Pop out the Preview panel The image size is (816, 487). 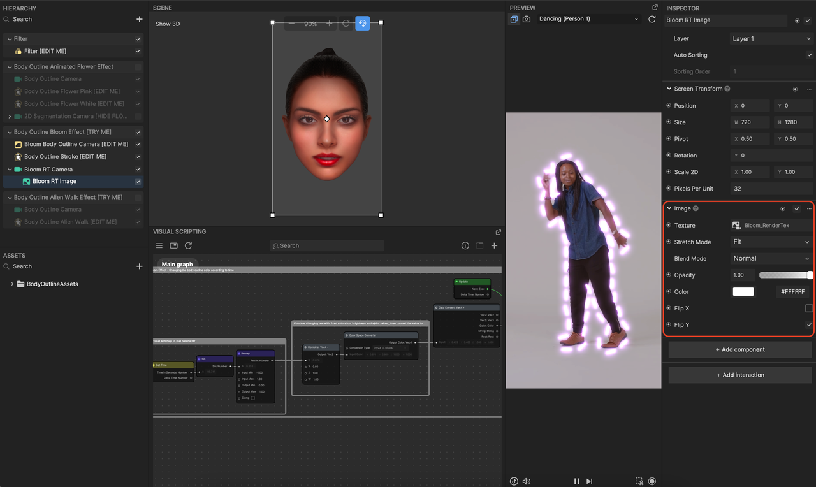(655, 8)
